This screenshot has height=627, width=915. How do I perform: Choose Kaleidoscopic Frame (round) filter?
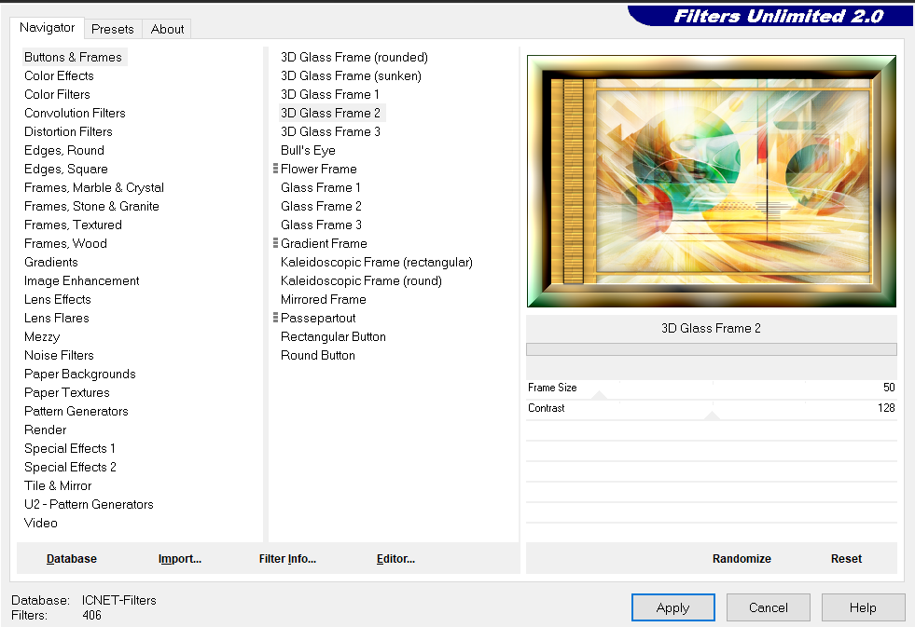pyautogui.click(x=361, y=280)
